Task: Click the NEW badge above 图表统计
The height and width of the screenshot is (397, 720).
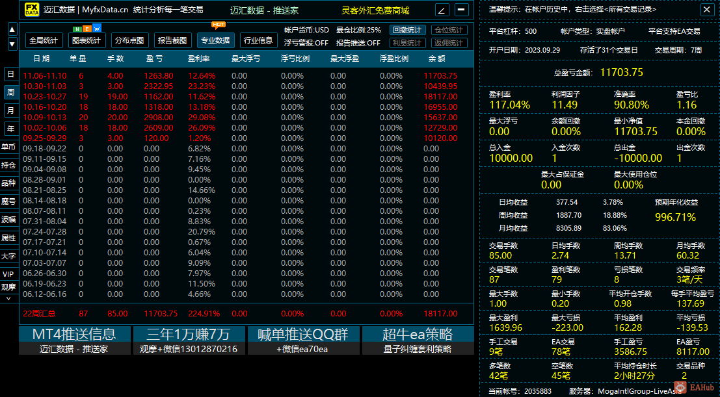Action: click(x=87, y=29)
